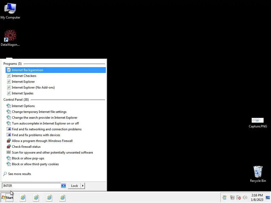Click icon beside Block or allow pop-ups

click(9, 158)
